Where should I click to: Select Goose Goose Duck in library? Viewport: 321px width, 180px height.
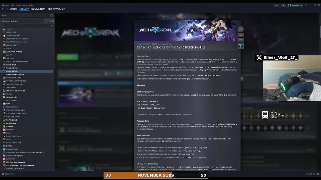coord(13,35)
